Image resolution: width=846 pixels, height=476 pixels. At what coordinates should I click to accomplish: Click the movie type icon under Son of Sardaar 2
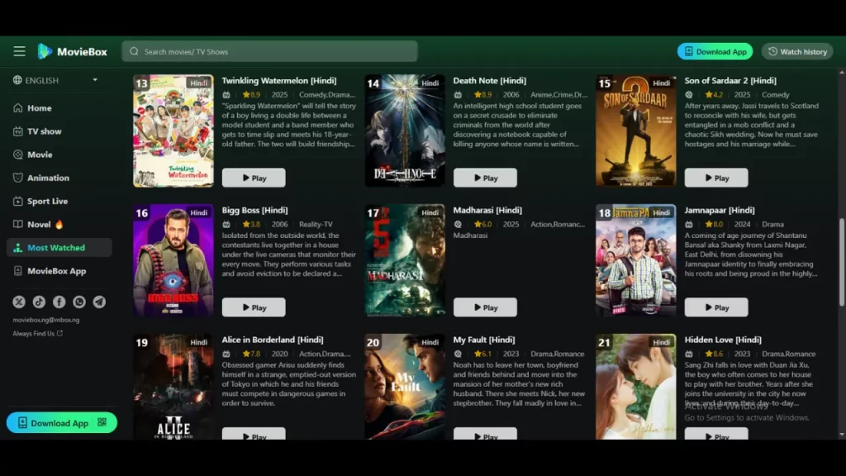689,95
